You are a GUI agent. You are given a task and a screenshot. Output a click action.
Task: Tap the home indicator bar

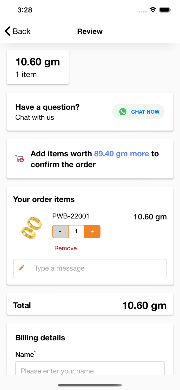pyautogui.click(x=90, y=385)
